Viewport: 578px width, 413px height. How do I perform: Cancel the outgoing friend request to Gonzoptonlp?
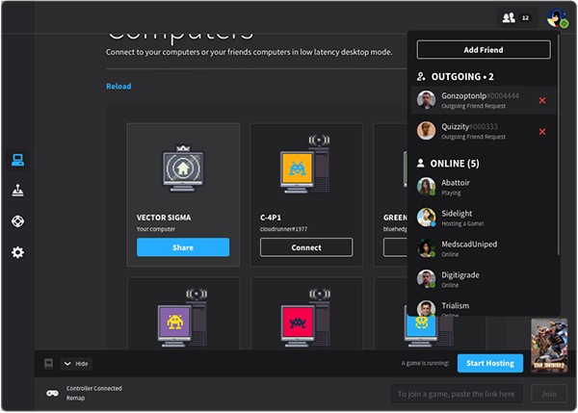pyautogui.click(x=542, y=101)
